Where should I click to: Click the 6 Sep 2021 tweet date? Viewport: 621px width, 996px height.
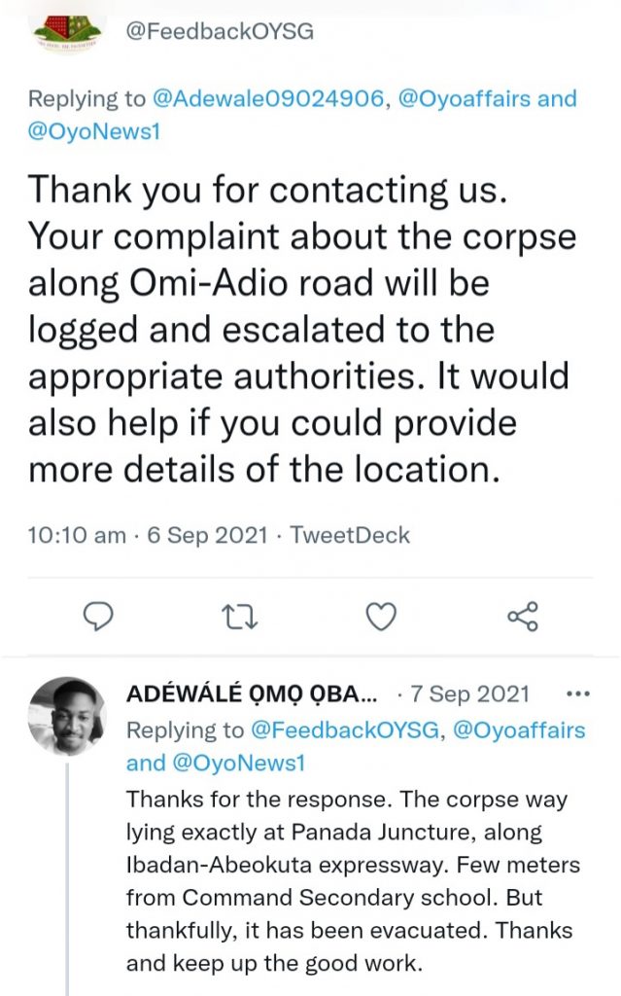click(x=204, y=534)
